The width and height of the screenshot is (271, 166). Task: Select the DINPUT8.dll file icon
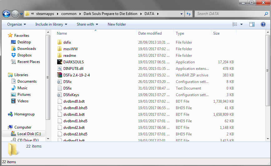[x=59, y=69]
